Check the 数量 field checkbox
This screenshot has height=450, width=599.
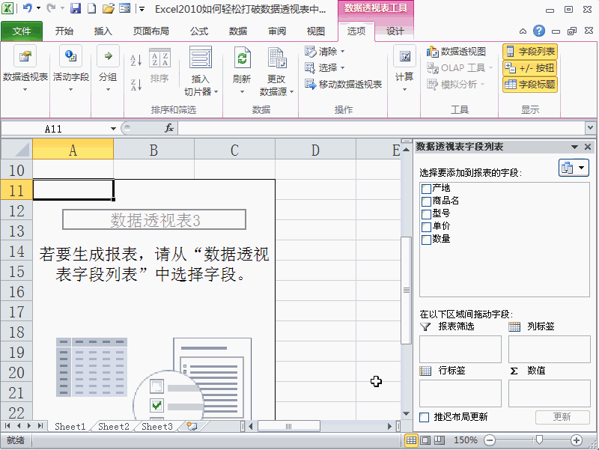[x=426, y=240]
